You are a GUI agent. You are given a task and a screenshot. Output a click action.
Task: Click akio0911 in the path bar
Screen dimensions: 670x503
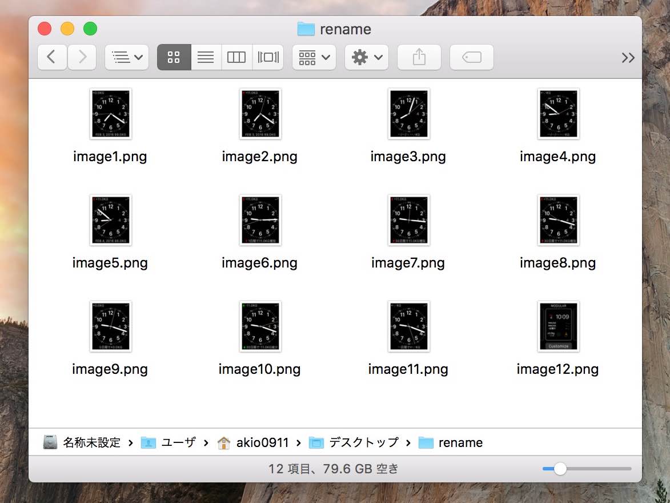coord(262,442)
